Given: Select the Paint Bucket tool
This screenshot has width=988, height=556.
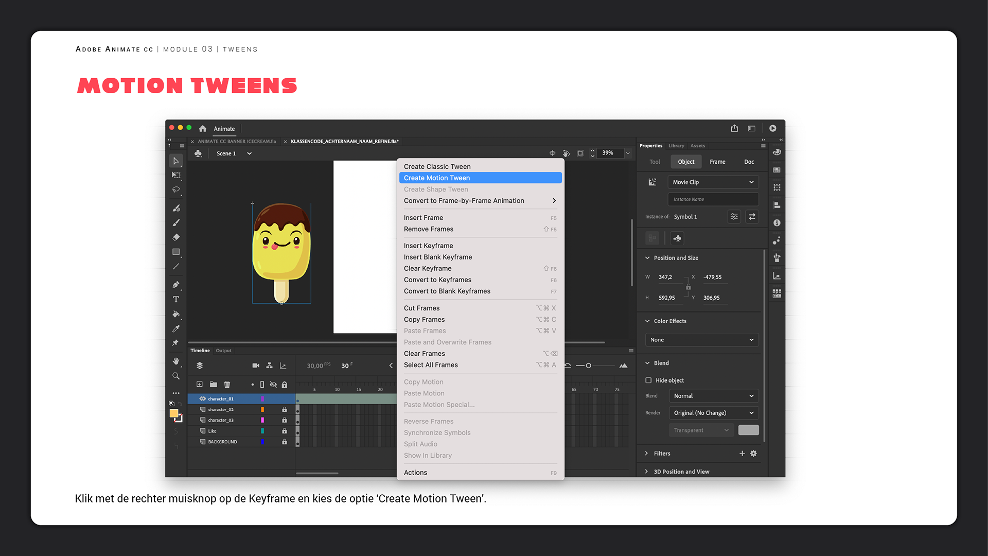Looking at the screenshot, I should point(176,314).
